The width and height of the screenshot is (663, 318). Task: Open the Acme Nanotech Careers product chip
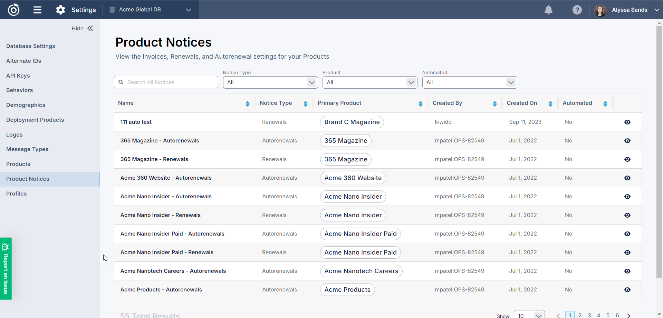click(x=361, y=271)
